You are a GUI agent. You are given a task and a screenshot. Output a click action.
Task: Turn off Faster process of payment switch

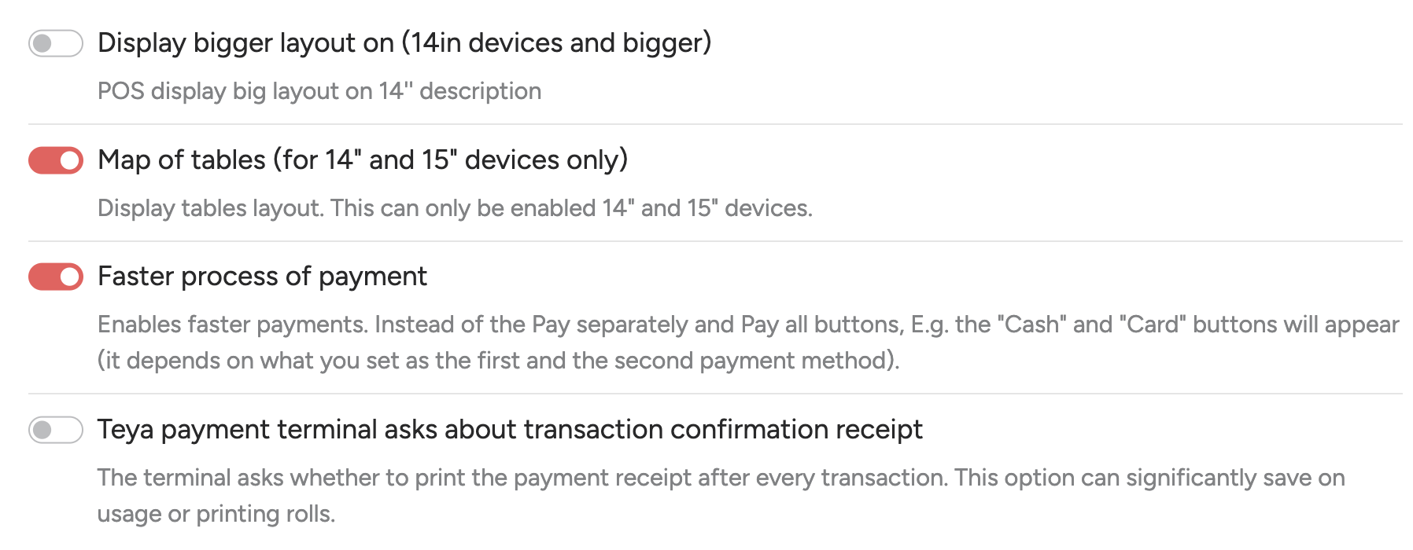[x=55, y=277]
